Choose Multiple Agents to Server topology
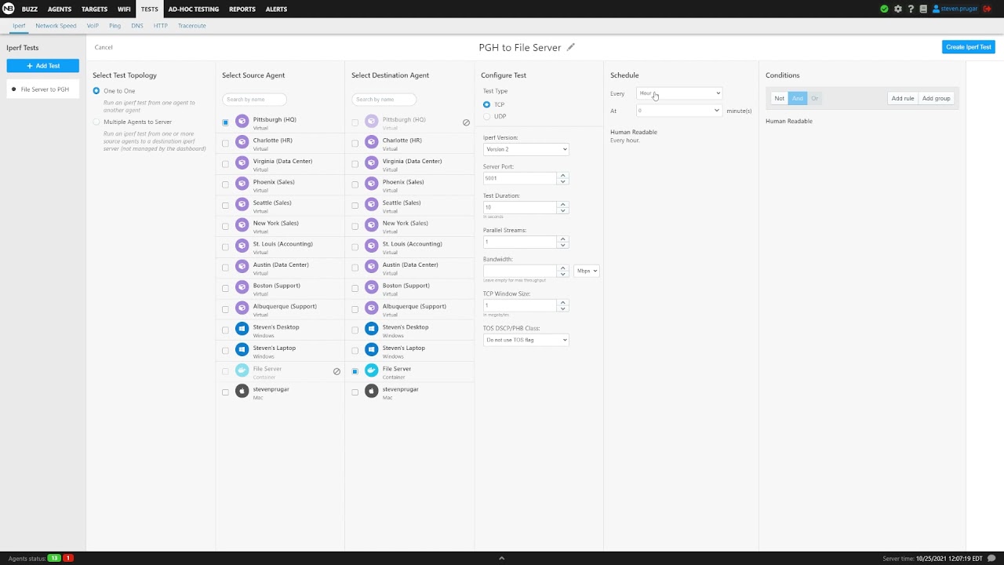Viewport: 1004px width, 565px height. coord(96,122)
